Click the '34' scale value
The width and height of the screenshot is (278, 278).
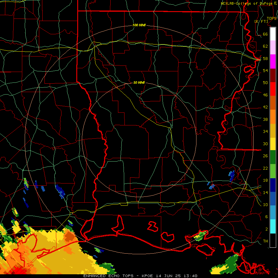click(x=265, y=132)
